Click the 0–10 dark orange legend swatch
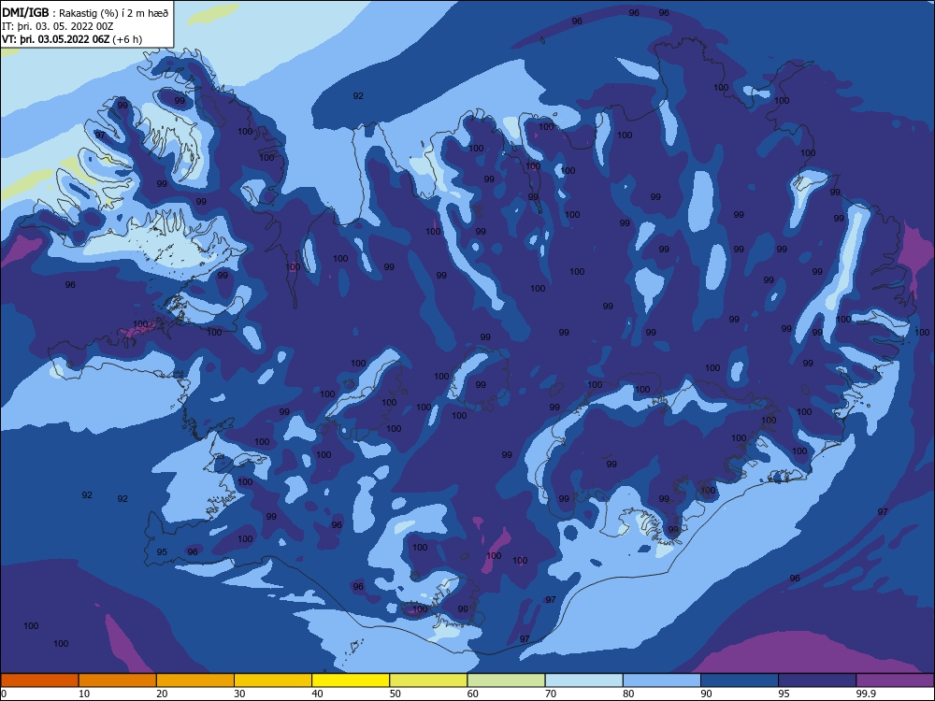 pos(39,680)
